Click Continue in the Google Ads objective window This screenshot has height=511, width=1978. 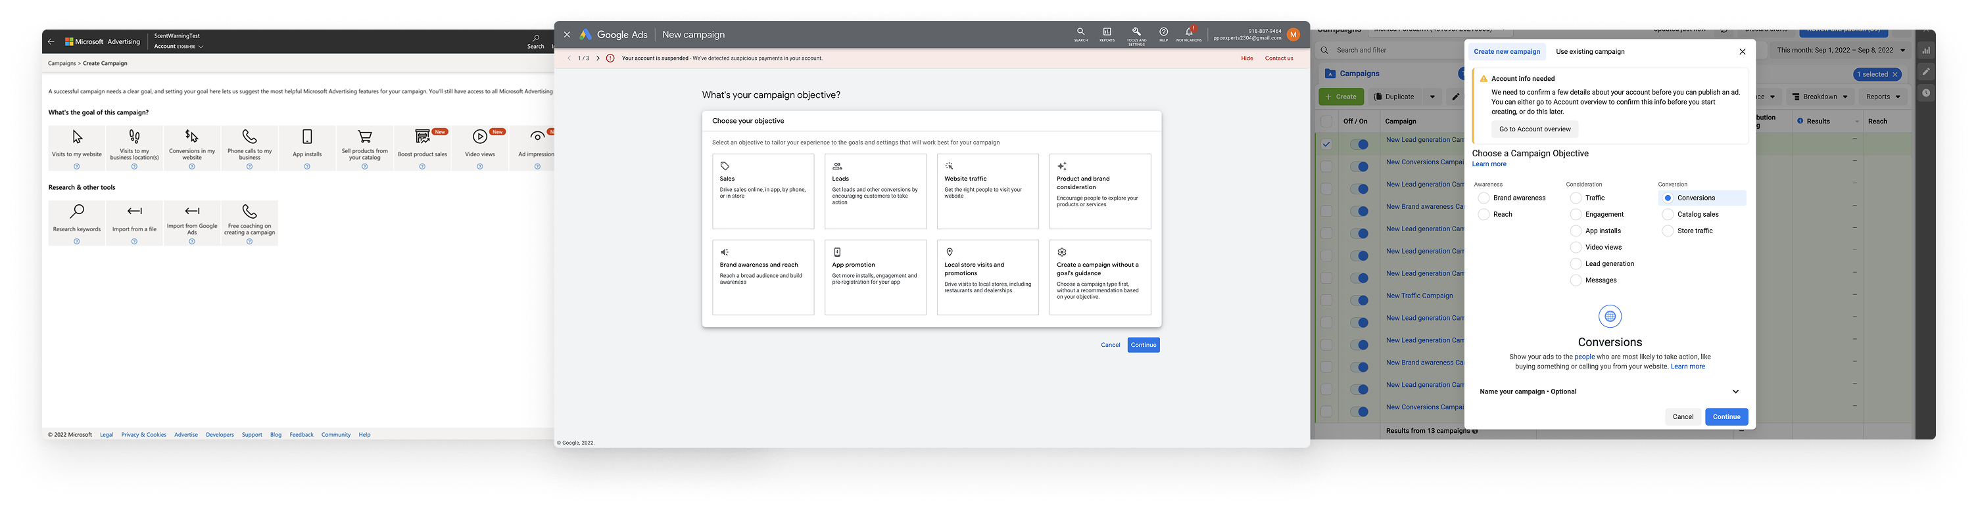[x=1144, y=345]
